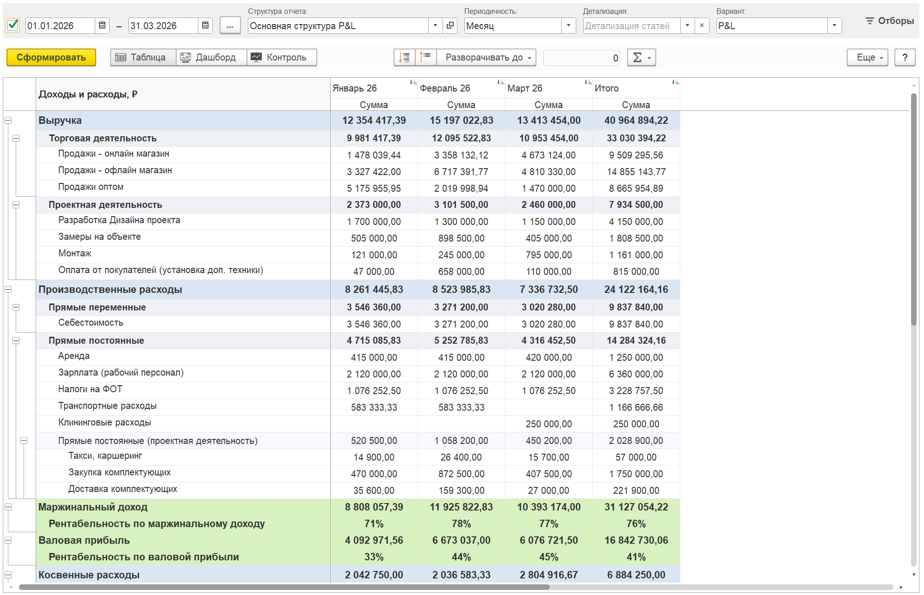Collapse Прямые постоянные group
The height and width of the screenshot is (595, 924).
pyautogui.click(x=16, y=340)
